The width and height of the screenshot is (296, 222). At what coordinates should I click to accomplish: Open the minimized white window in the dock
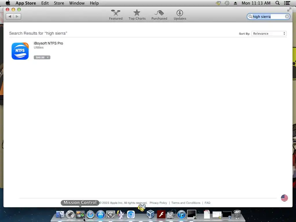pos(217,215)
